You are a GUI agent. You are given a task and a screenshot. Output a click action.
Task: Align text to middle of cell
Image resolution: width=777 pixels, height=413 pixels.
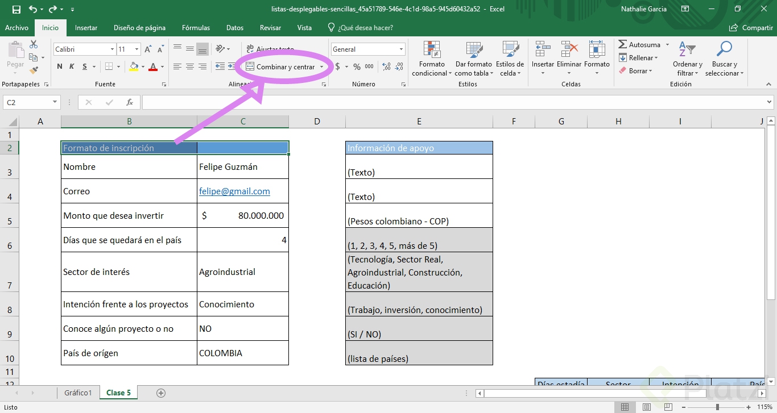pyautogui.click(x=189, y=49)
